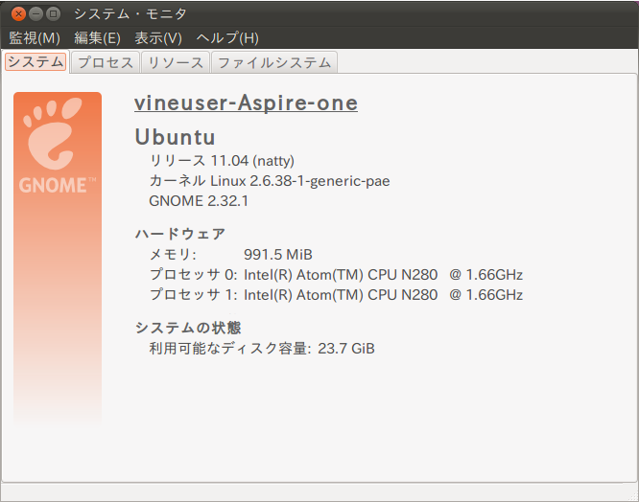639x502 pixels.
Task: Close the システム・モニタ window
Action: point(18,13)
